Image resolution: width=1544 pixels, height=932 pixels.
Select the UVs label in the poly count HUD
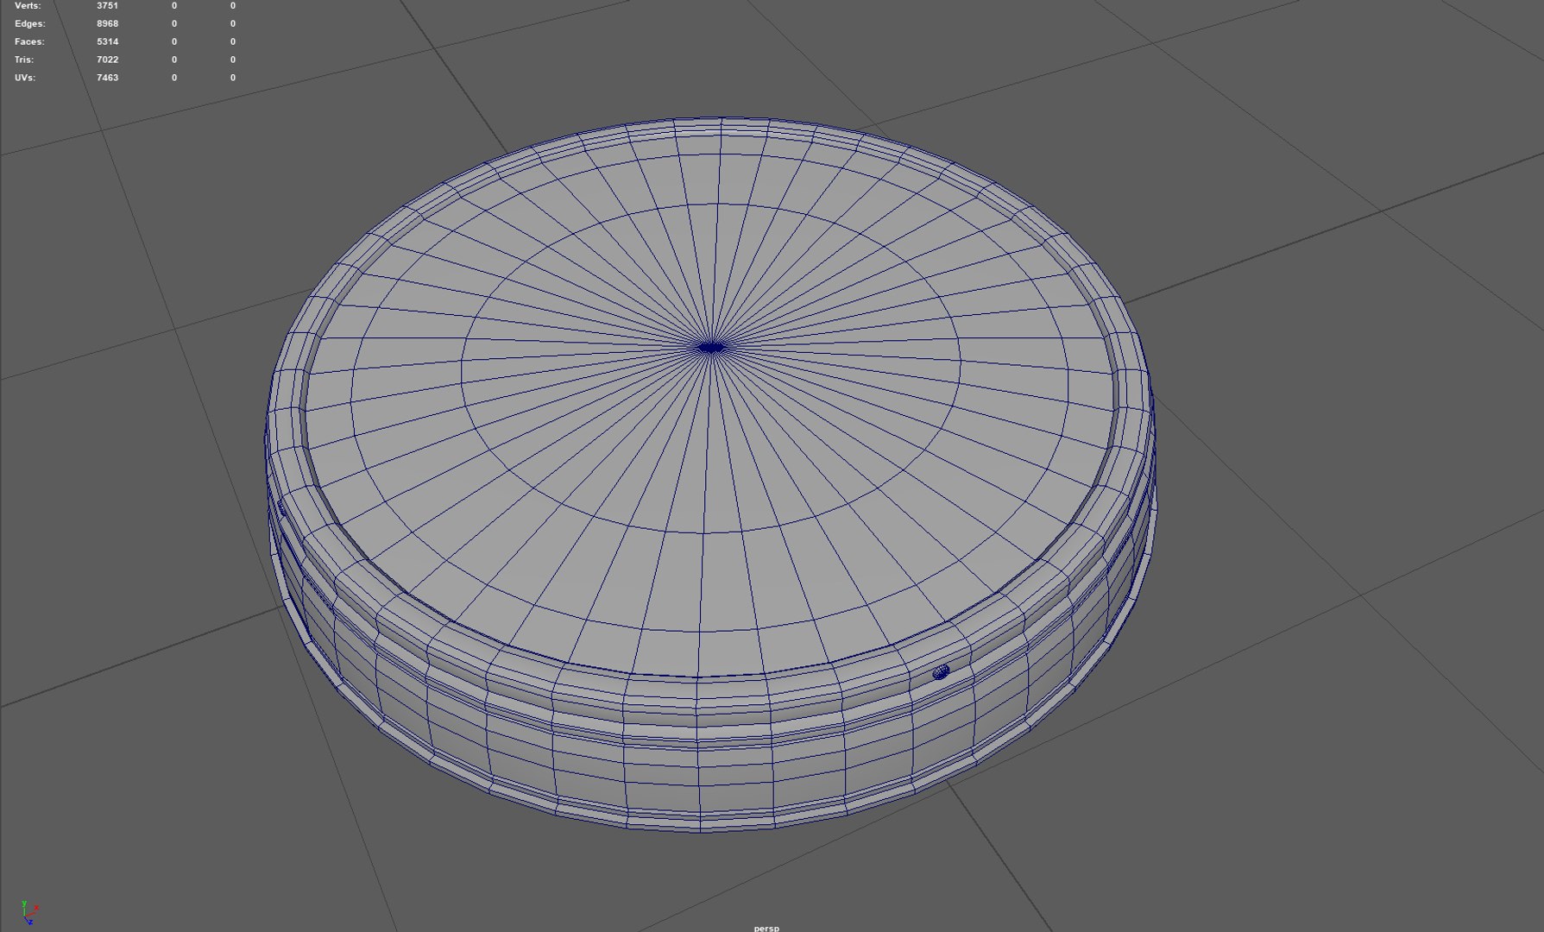[25, 78]
